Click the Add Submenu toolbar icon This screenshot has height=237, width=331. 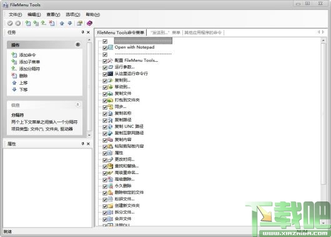[36, 23]
